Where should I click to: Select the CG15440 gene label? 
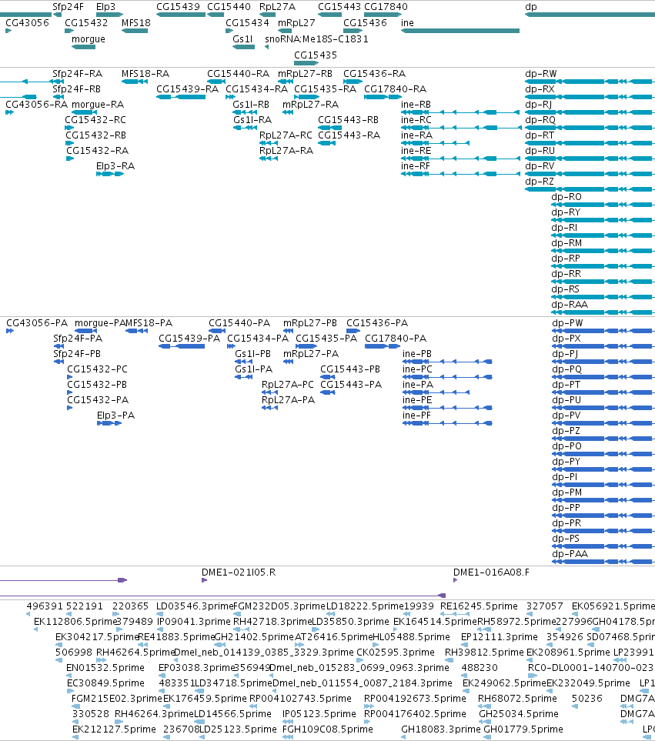point(229,7)
